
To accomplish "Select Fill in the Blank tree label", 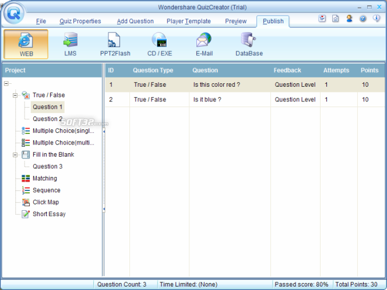I will point(53,155).
